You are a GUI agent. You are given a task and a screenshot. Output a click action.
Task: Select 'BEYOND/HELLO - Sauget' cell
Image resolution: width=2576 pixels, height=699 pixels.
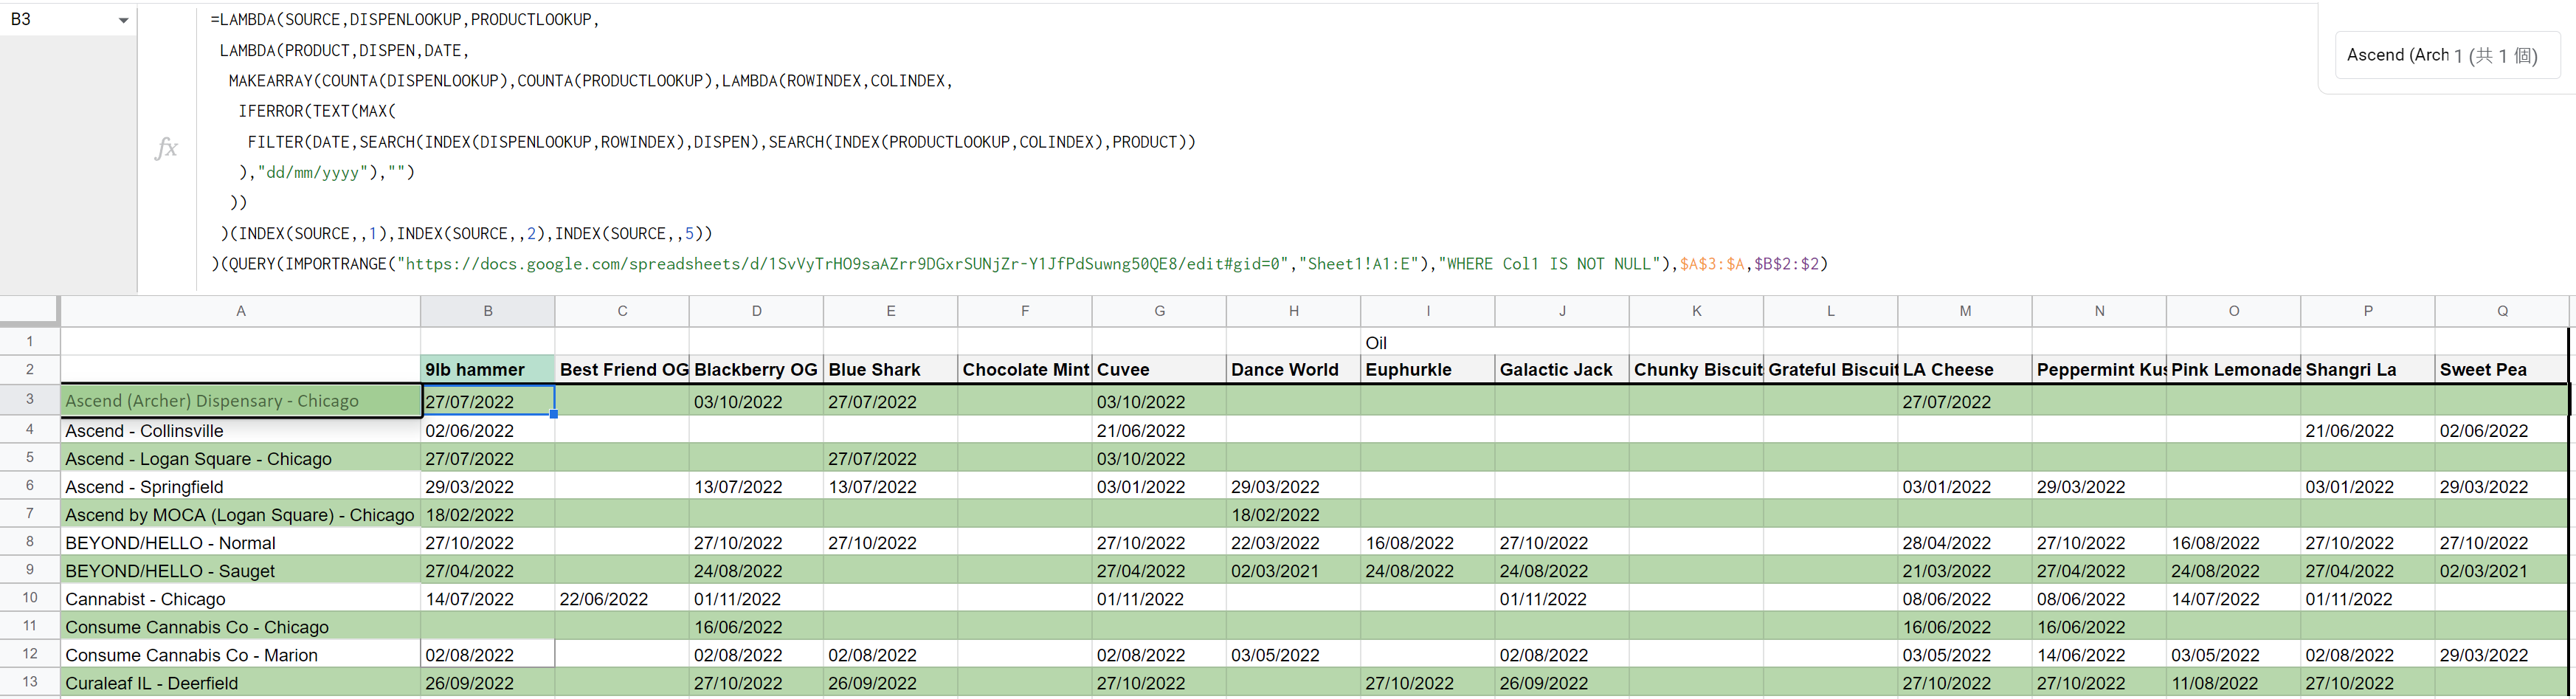pos(240,570)
